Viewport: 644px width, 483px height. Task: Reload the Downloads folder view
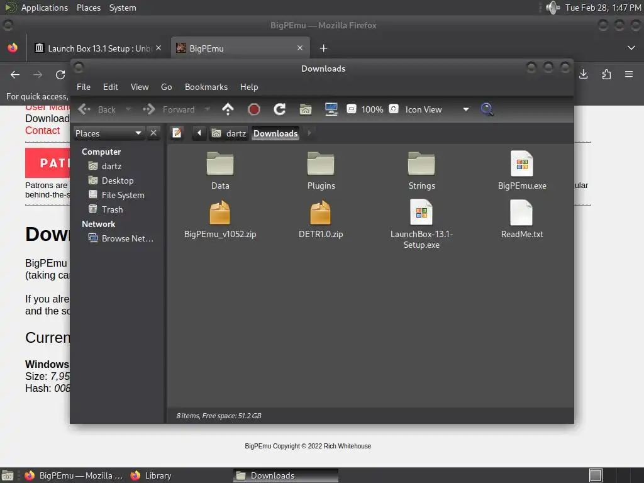click(x=280, y=109)
